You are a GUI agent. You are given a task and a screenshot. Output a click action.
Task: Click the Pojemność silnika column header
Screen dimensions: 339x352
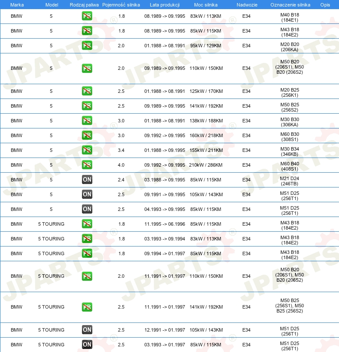[121, 5]
